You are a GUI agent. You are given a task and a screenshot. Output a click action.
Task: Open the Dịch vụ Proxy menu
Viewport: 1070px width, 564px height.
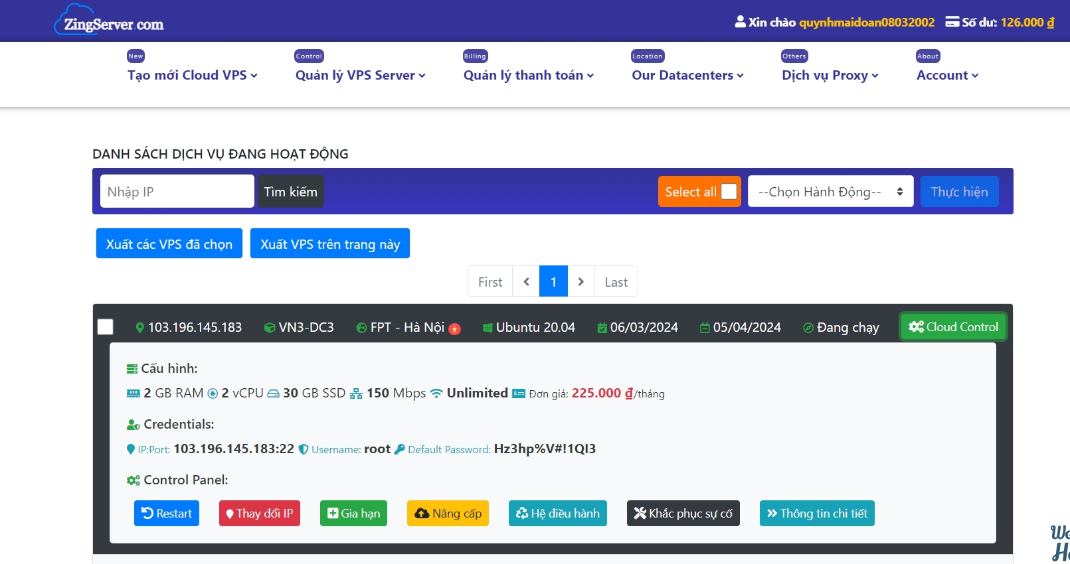pos(830,76)
